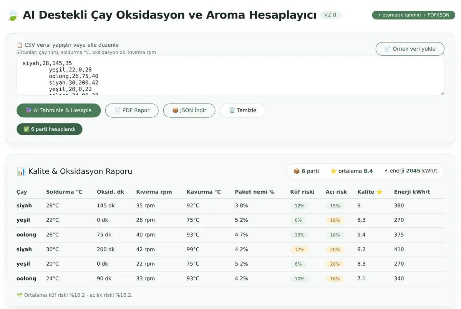Click the Sütunlar hint text under CSV label

(86, 52)
